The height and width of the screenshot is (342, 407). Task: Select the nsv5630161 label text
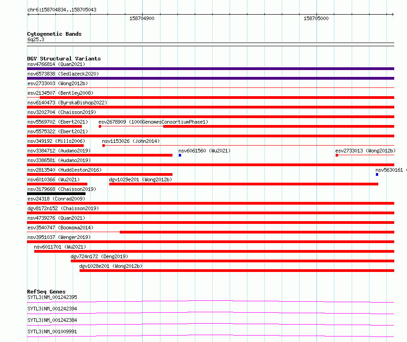pyautogui.click(x=389, y=170)
